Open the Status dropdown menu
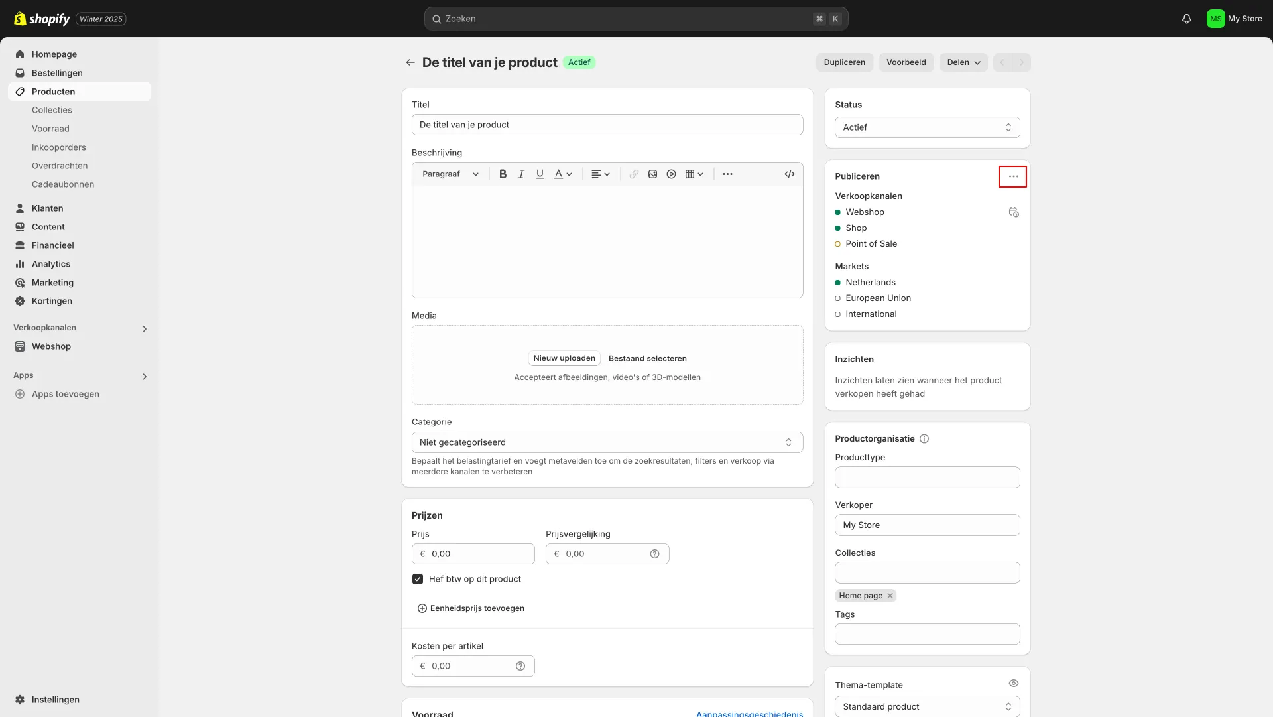 [x=927, y=127]
